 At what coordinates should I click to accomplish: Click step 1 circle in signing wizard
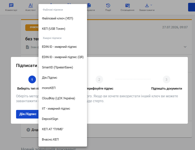coord(32,80)
